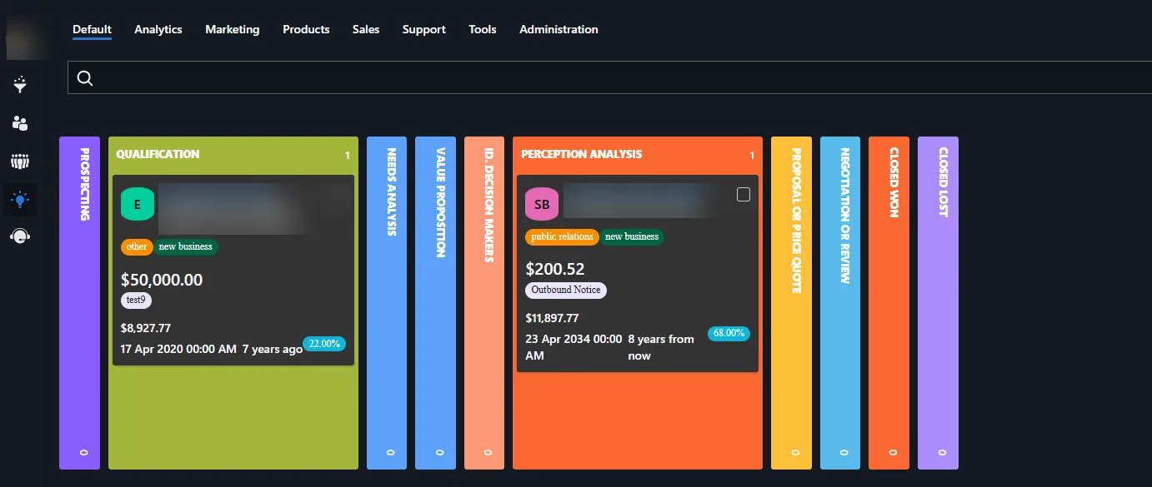1152x487 pixels.
Task: Click the pink SB avatar badge
Action: tap(542, 204)
